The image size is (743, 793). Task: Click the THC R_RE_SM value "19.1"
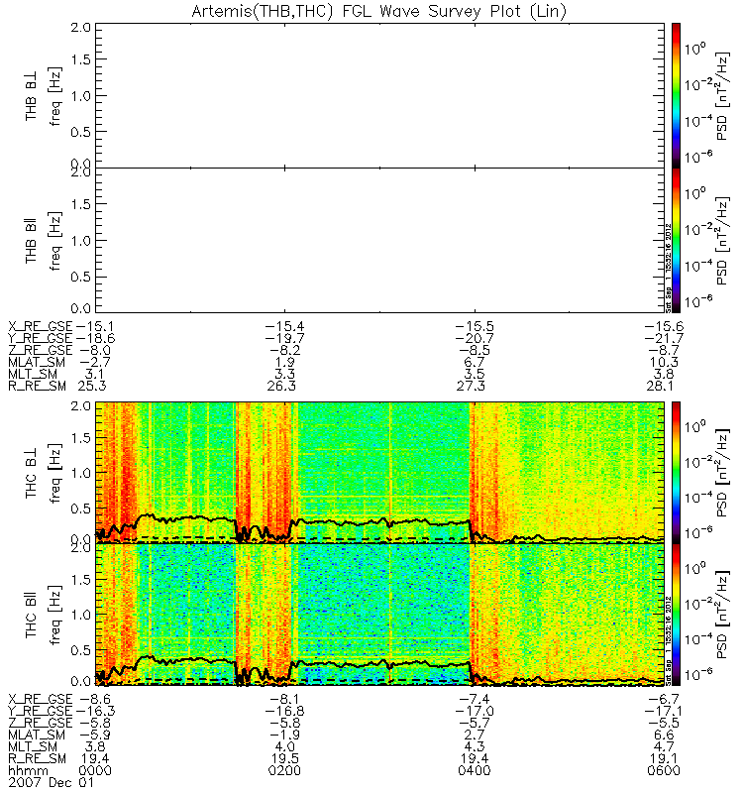click(664, 758)
